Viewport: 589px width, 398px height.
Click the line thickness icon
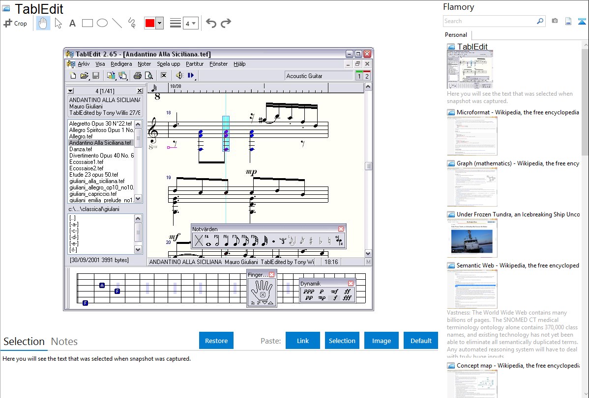(x=175, y=23)
